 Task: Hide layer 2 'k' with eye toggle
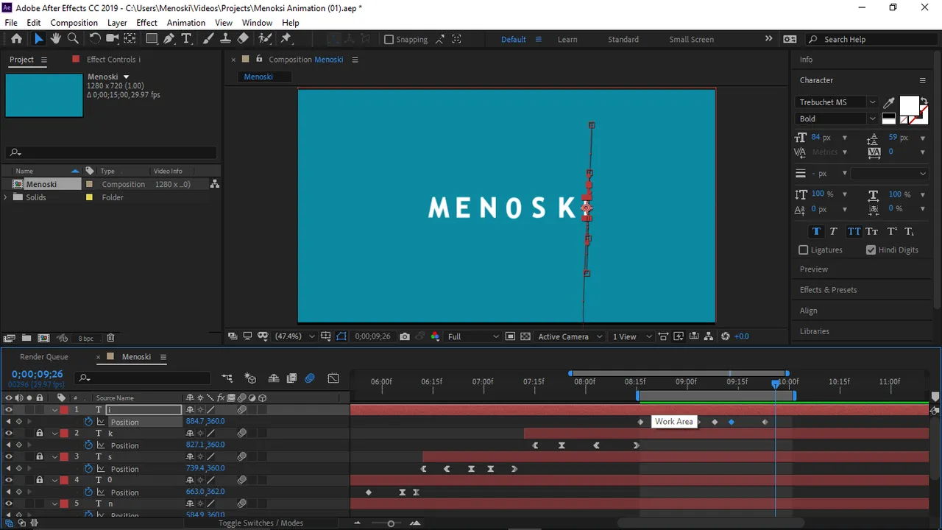9,434
